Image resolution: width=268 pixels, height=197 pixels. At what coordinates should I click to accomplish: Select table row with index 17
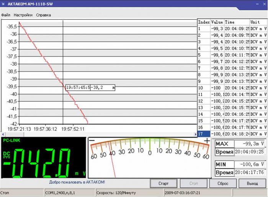point(232,134)
